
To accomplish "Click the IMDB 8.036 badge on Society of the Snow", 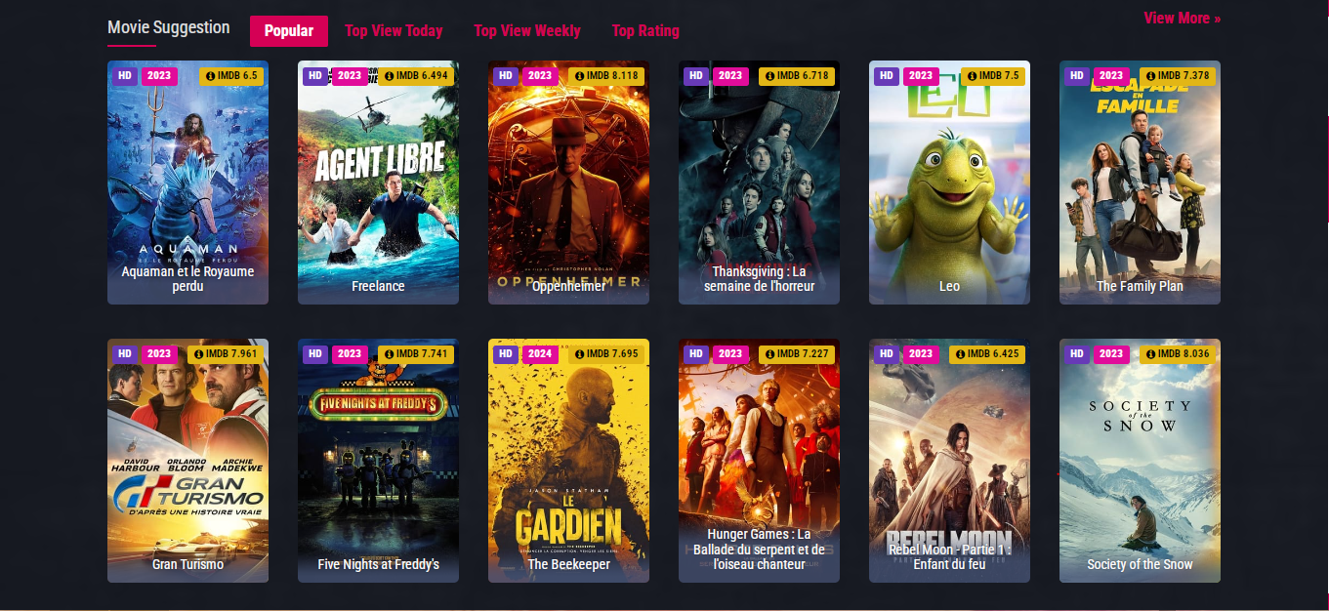I will [x=1178, y=354].
